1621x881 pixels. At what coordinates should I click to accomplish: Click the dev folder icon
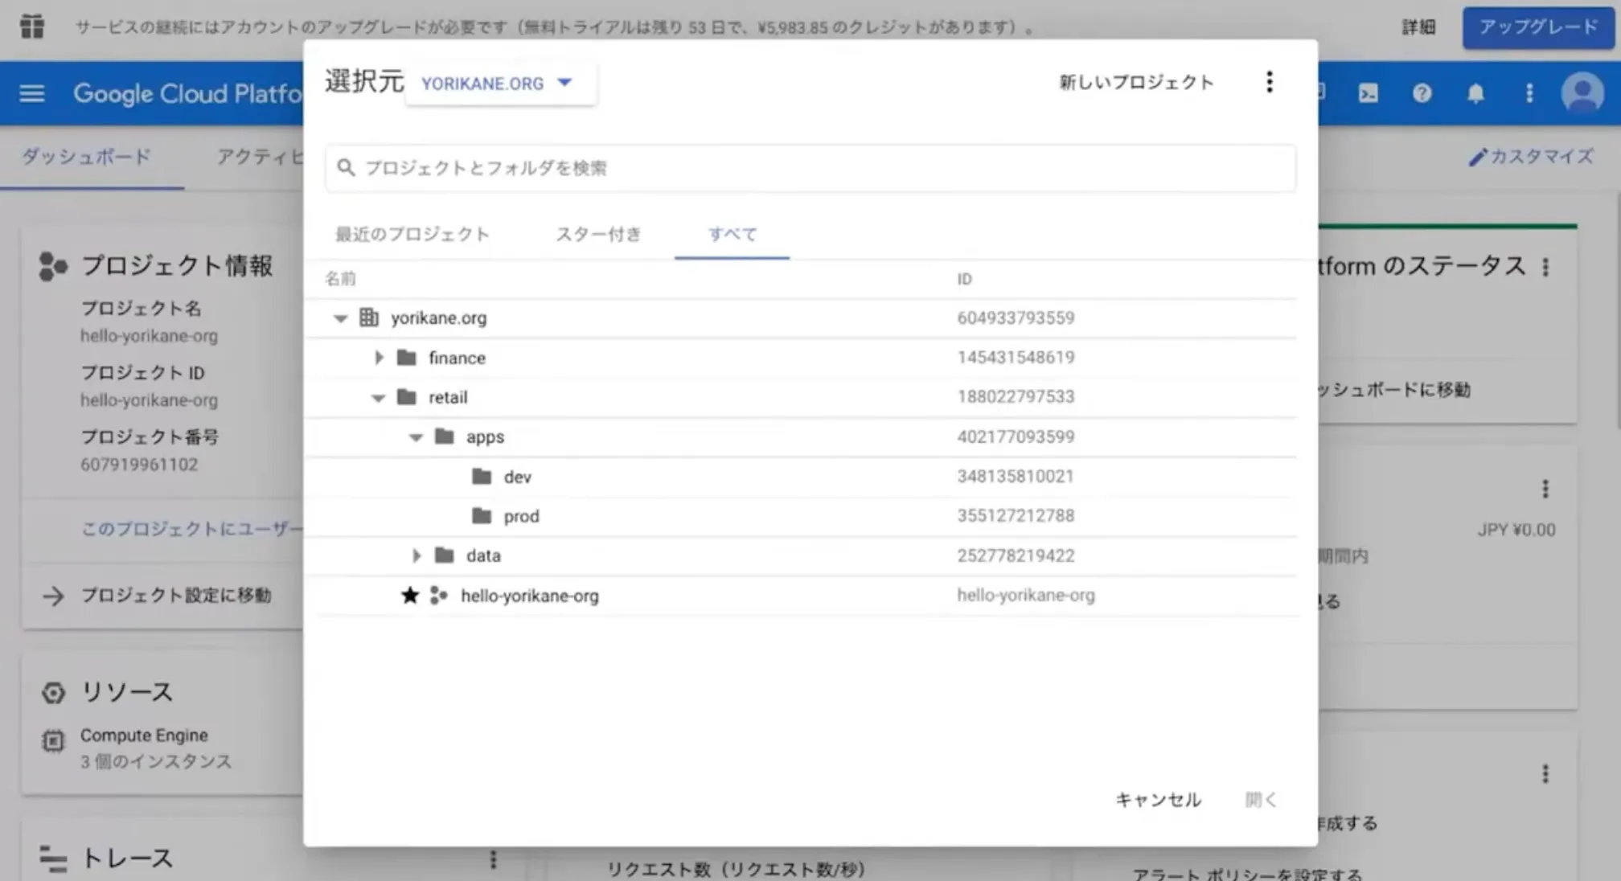pos(482,476)
